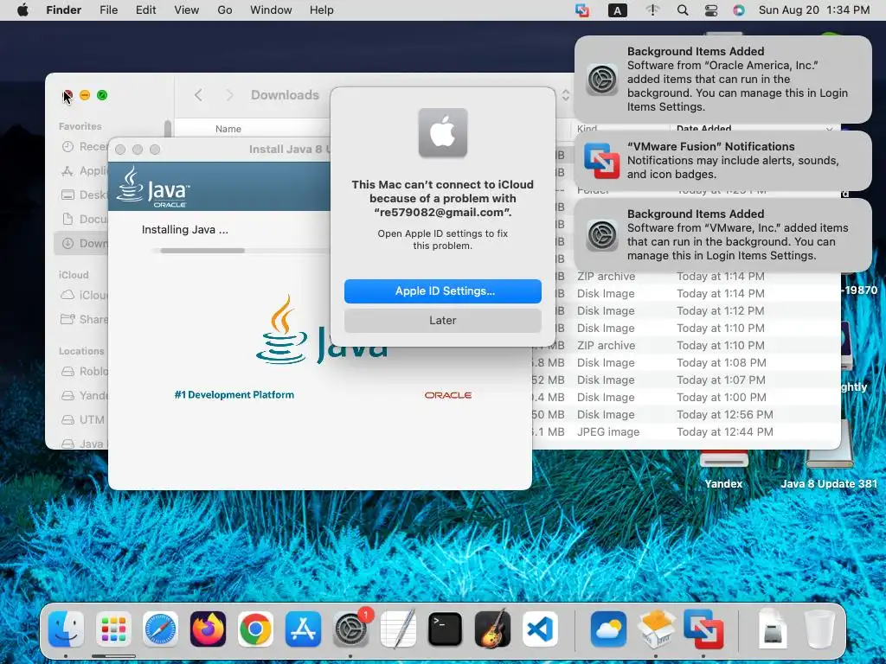Select the Roblox volume in Finder sidebar
The width and height of the screenshot is (886, 664).
pos(84,372)
